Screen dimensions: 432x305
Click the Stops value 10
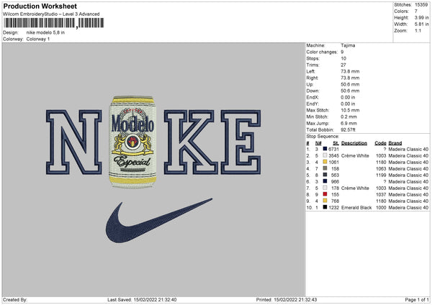tap(343, 58)
